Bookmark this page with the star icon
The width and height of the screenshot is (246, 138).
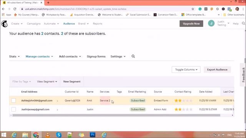point(193,9)
